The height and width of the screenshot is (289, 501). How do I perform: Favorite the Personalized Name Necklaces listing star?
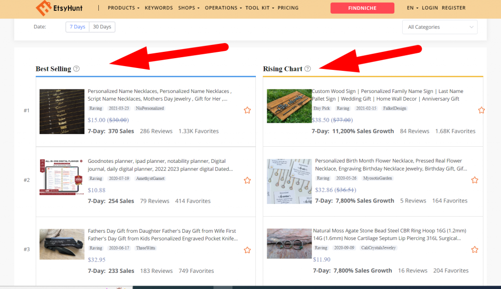click(x=247, y=111)
